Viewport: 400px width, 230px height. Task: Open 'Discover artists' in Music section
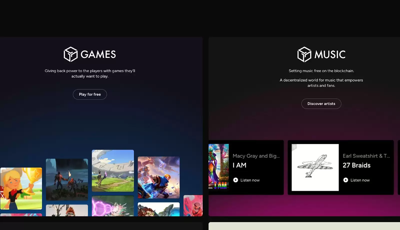(321, 104)
